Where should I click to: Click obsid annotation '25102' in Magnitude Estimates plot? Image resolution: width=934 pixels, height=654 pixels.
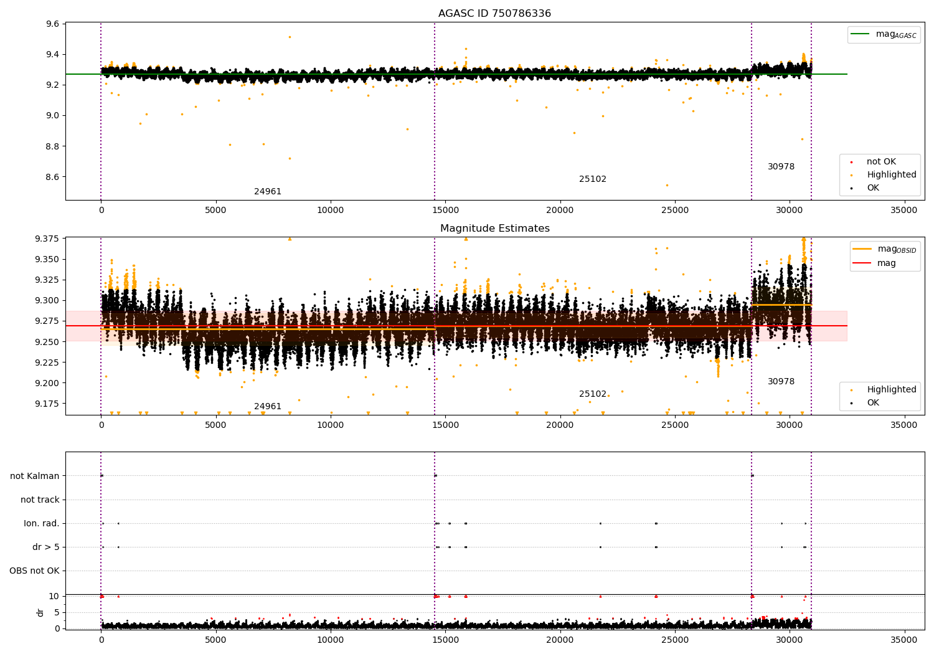[x=593, y=394]
